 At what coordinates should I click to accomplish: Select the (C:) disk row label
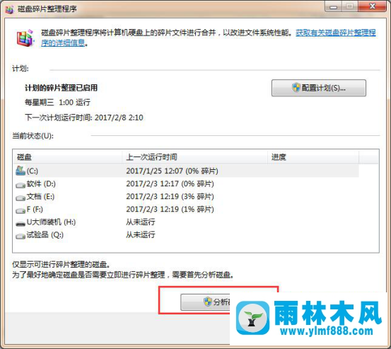33,171
